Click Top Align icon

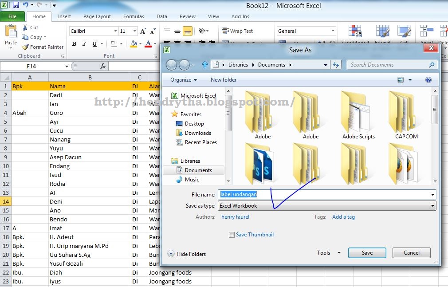tap(167, 31)
